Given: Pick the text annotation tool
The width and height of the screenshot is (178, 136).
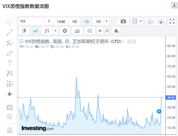Looking at the screenshot, I should (10, 63).
